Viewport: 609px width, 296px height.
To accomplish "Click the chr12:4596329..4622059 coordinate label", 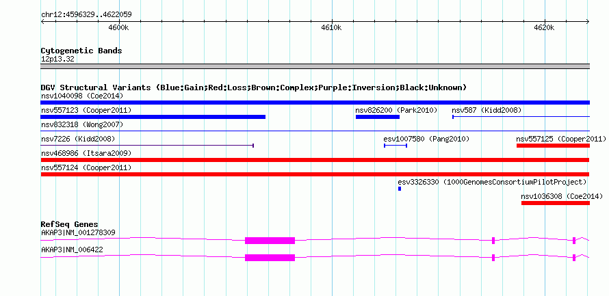I will pos(86,15).
